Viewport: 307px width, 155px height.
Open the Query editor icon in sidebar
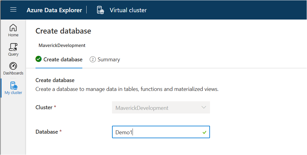click(13, 47)
